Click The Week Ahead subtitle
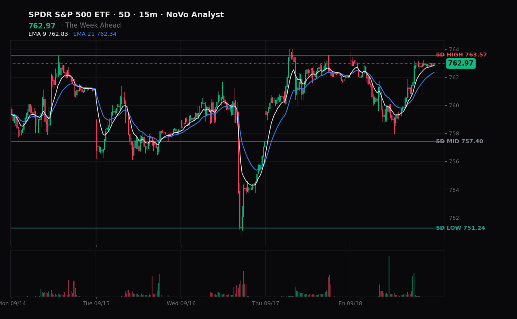This screenshot has height=319, width=517. coord(93,26)
